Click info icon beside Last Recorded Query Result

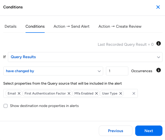tap(158, 44)
